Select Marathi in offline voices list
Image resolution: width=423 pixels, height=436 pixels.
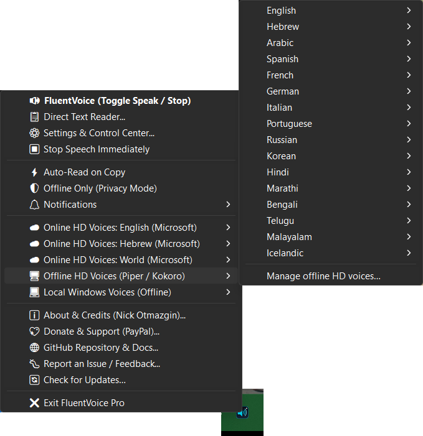[331, 188]
